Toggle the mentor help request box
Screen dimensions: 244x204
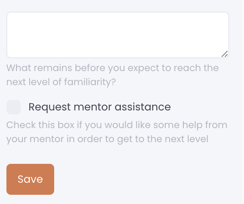point(14,108)
